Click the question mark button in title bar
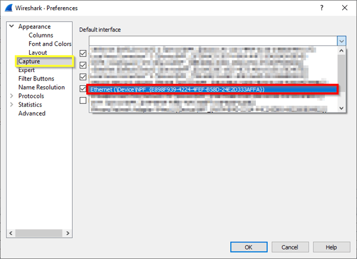Image resolution: width=357 pixels, height=259 pixels. click(x=322, y=8)
